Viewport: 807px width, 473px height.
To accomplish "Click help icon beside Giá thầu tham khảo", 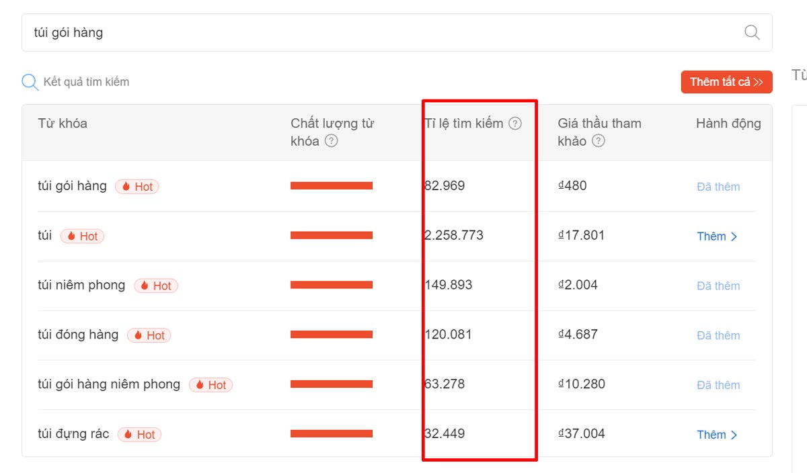I will 599,141.
